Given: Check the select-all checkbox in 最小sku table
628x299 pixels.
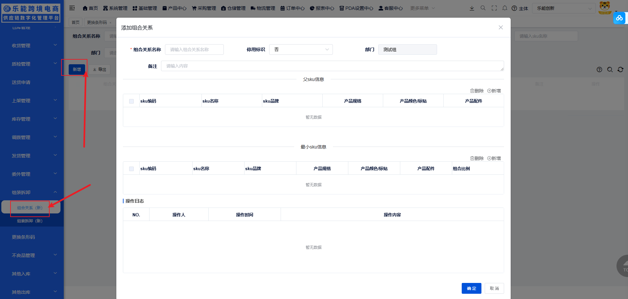Looking at the screenshot, I should click(x=131, y=169).
